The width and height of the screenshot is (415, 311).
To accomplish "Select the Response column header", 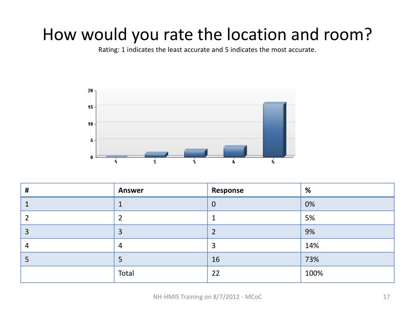I will tap(254, 190).
